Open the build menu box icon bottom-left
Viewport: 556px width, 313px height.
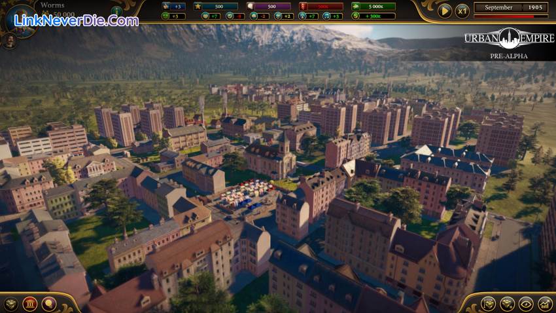(10, 304)
